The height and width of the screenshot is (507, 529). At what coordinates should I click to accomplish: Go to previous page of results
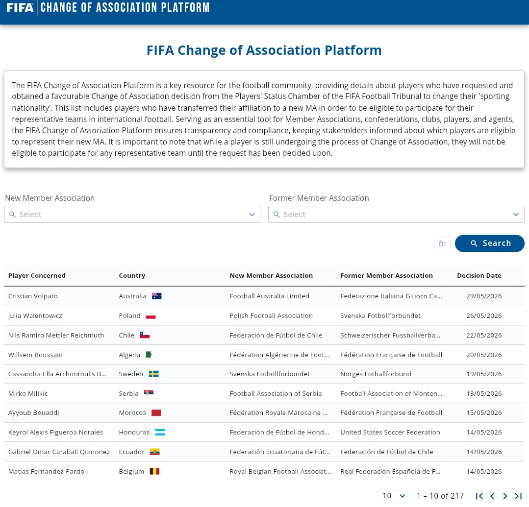(492, 496)
